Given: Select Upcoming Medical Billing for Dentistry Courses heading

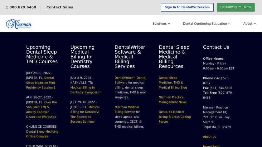Looking at the screenshot, I should click(82, 57).
